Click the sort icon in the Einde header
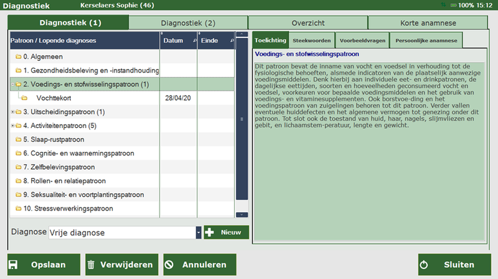The image size is (498, 279). (x=231, y=40)
